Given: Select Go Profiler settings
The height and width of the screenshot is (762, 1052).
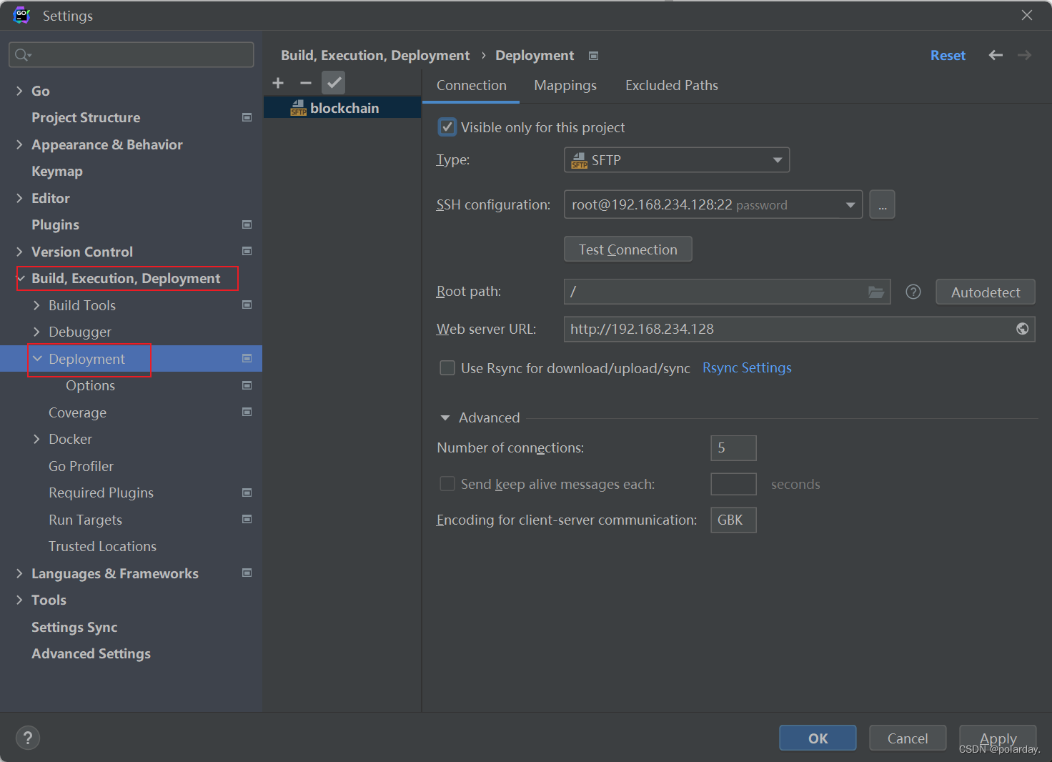Looking at the screenshot, I should point(81,466).
